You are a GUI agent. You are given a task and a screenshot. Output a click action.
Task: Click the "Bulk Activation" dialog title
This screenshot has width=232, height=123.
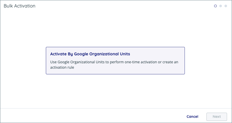pos(20,6)
